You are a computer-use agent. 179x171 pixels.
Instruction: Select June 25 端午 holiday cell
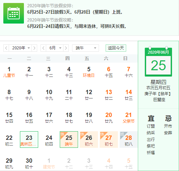[69, 140]
